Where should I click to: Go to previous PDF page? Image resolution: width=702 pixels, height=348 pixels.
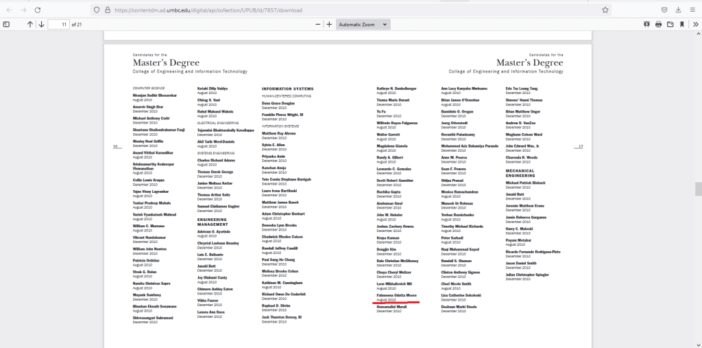[29, 24]
